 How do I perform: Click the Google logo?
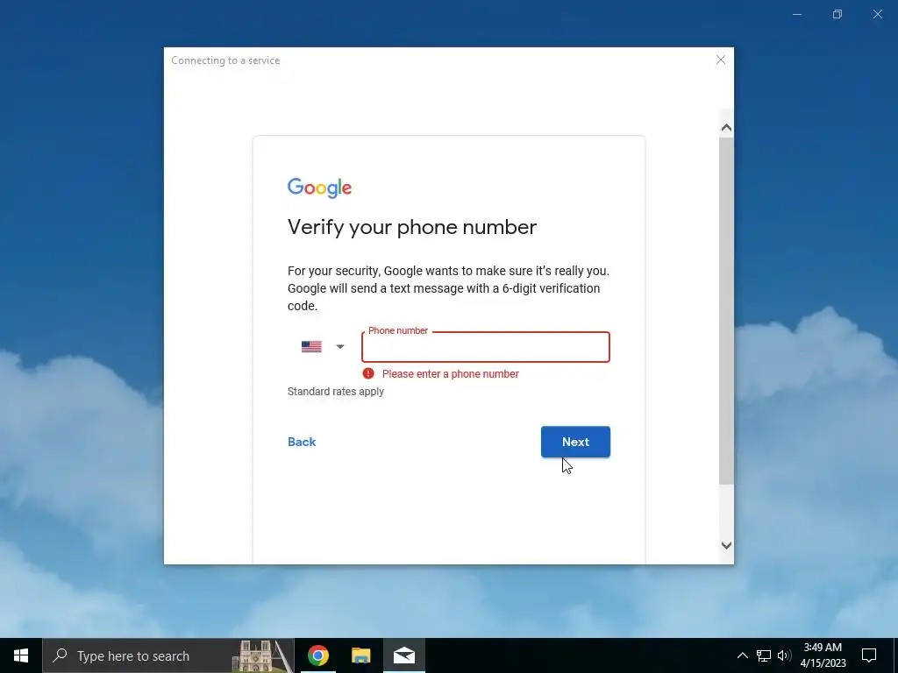[319, 188]
